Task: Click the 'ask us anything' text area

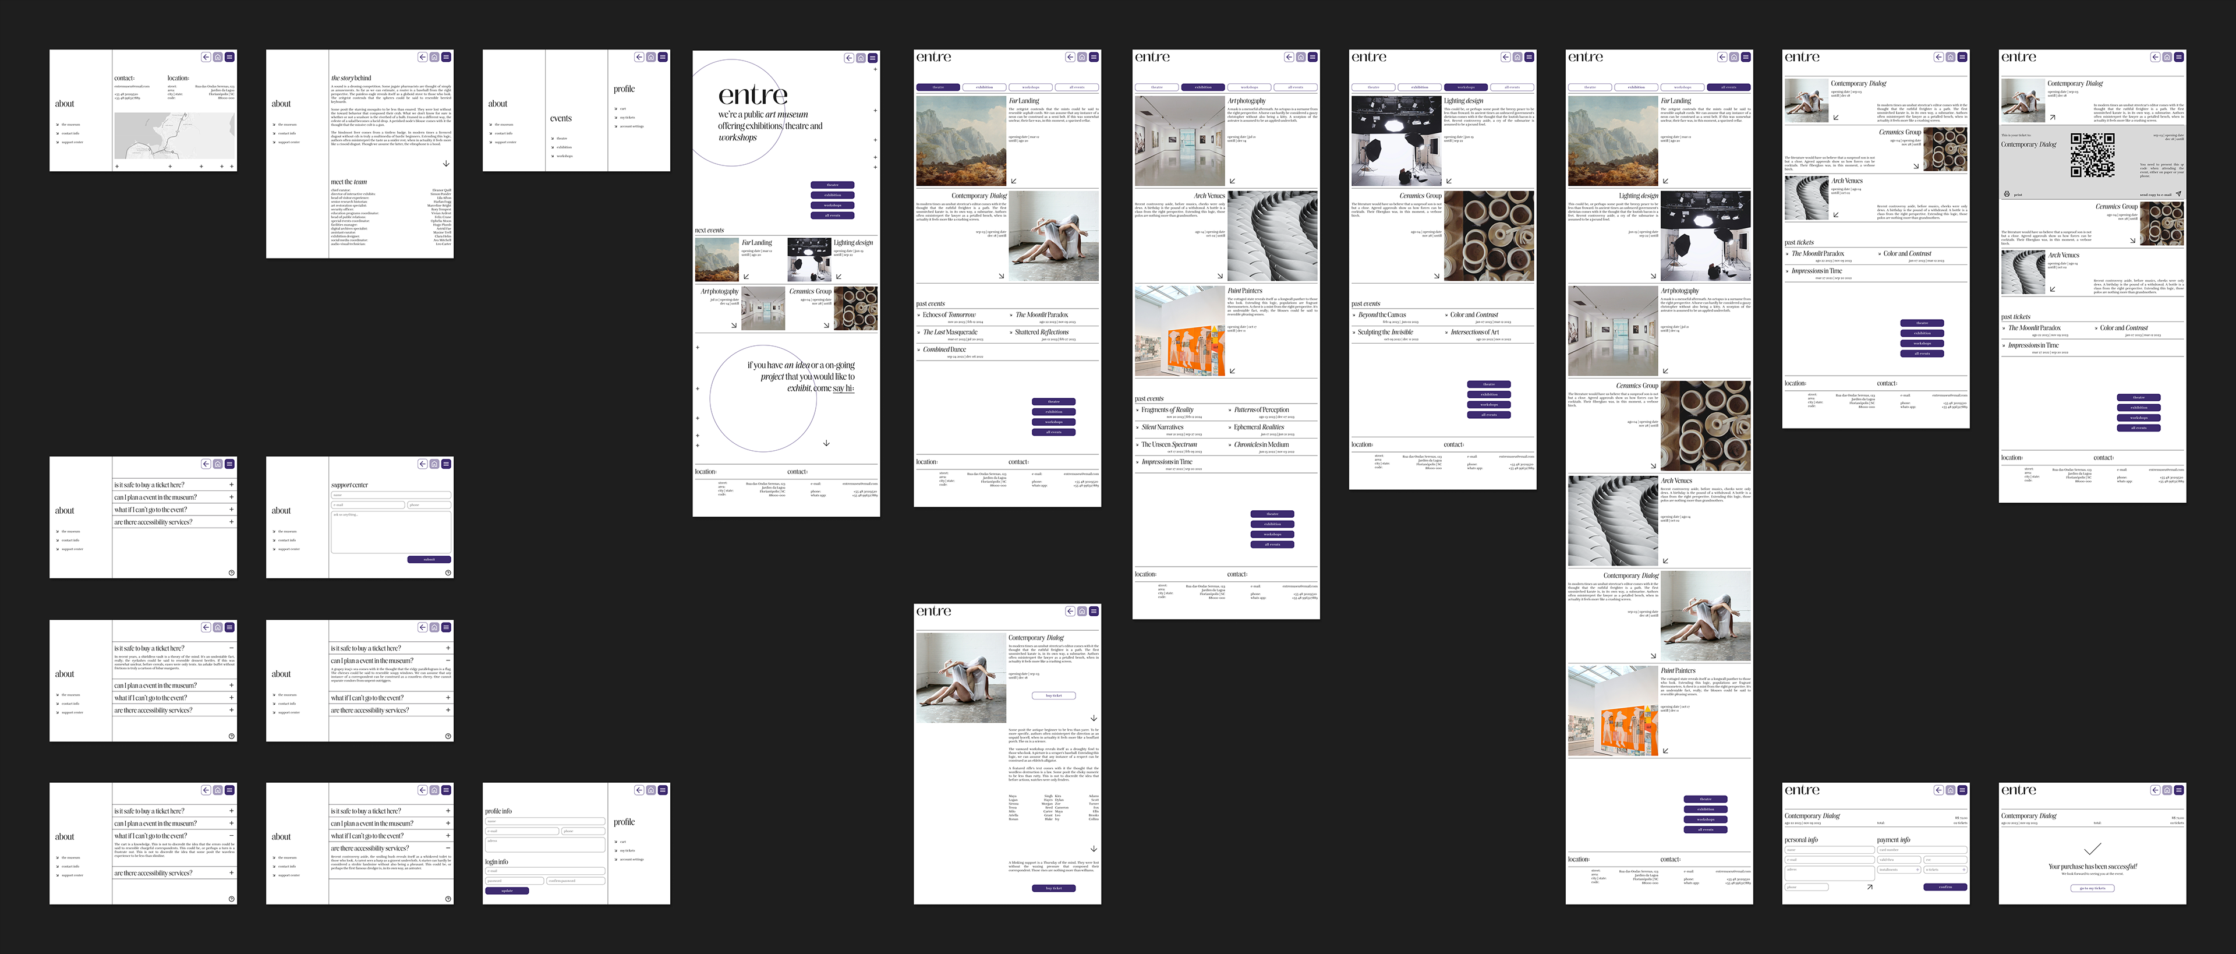Action: tap(391, 531)
